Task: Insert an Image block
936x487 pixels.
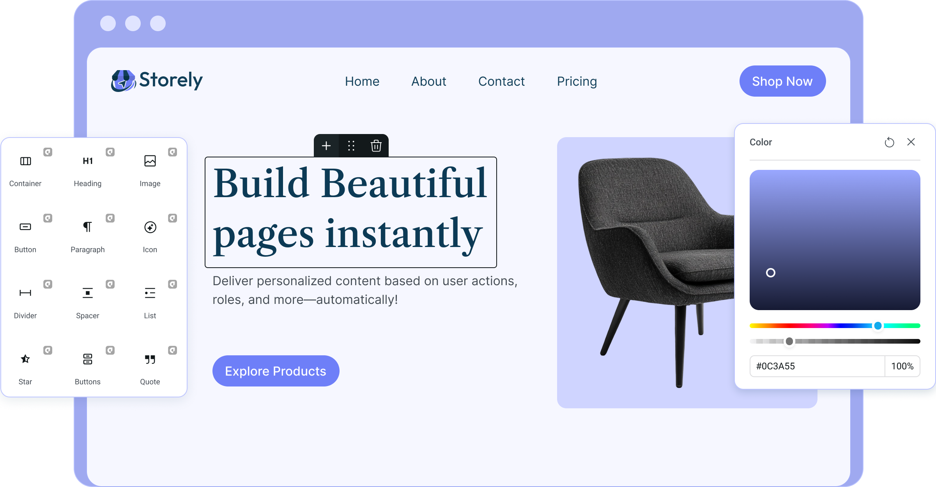Action: point(150,161)
